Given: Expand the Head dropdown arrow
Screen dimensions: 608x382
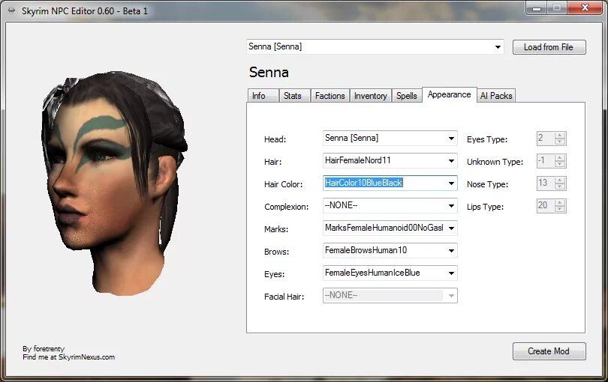Looking at the screenshot, I should click(x=451, y=138).
